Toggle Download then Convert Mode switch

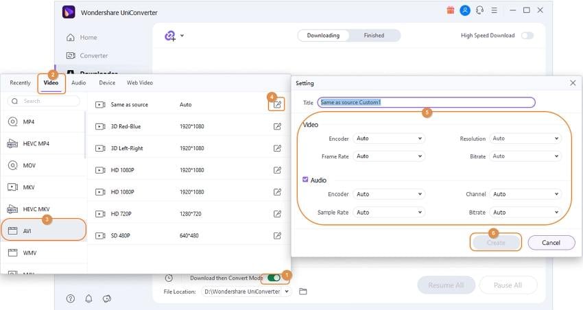[x=274, y=278]
